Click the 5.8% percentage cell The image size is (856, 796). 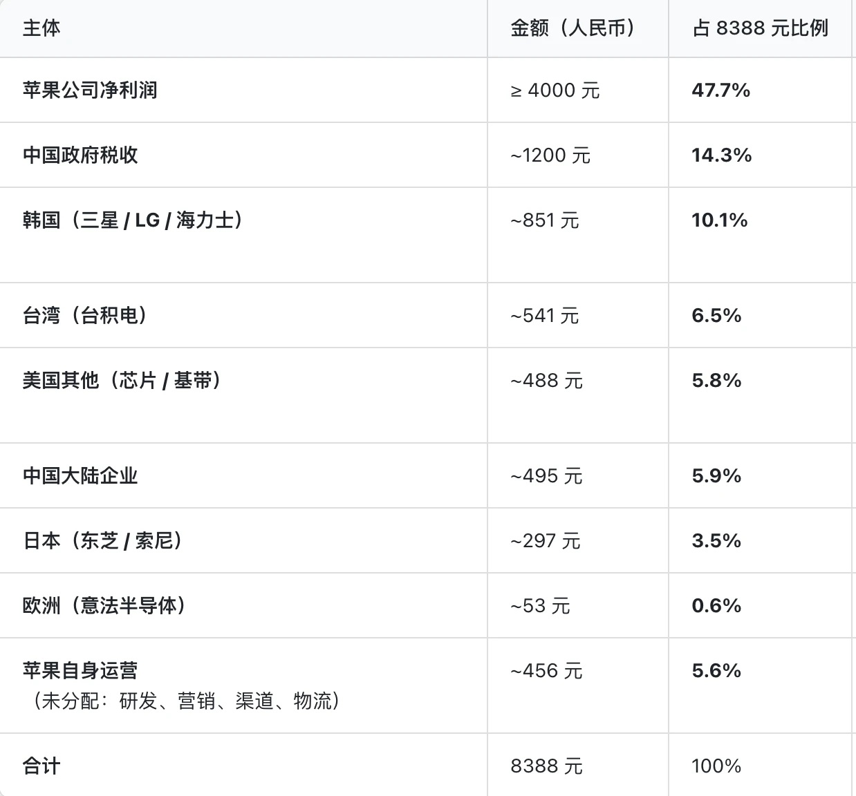[716, 381]
